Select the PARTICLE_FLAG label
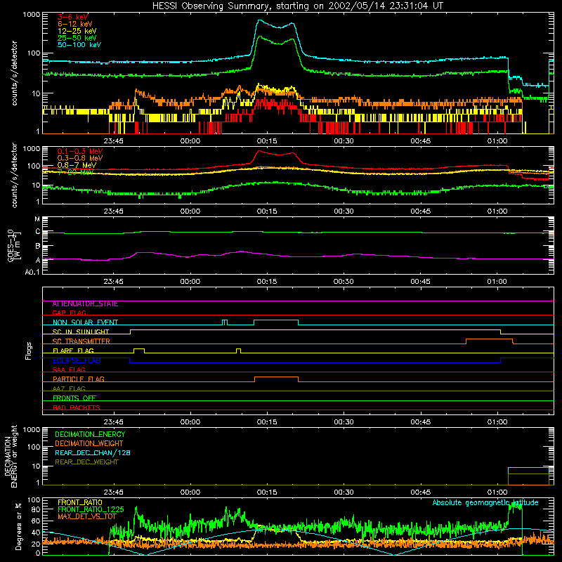Viewport: 562px width, 562px height. point(79,379)
